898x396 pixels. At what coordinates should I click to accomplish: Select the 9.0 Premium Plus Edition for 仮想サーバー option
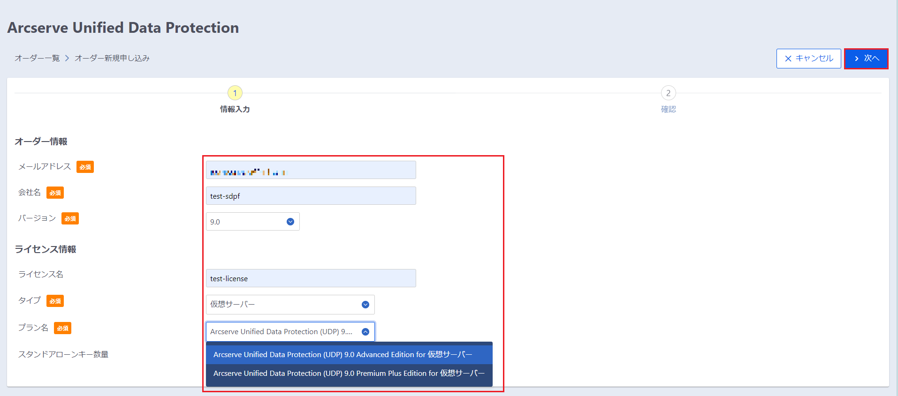point(350,374)
